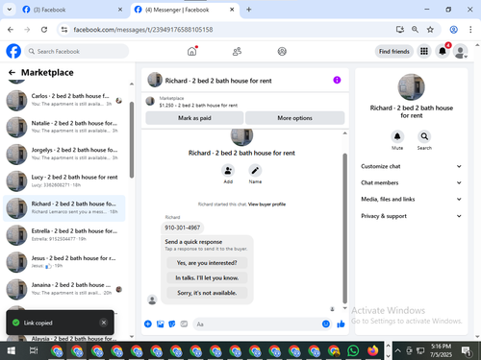
Task: Open the notifications bell icon
Action: [443, 51]
